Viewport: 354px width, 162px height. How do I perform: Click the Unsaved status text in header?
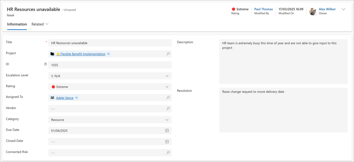(x=70, y=10)
